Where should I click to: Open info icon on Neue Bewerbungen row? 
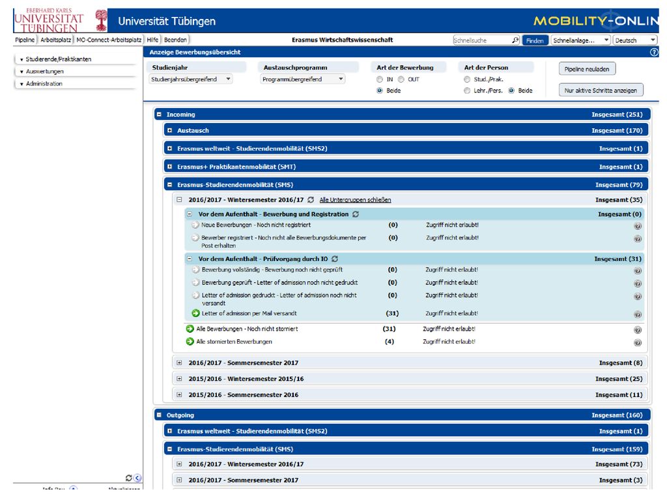tap(638, 226)
